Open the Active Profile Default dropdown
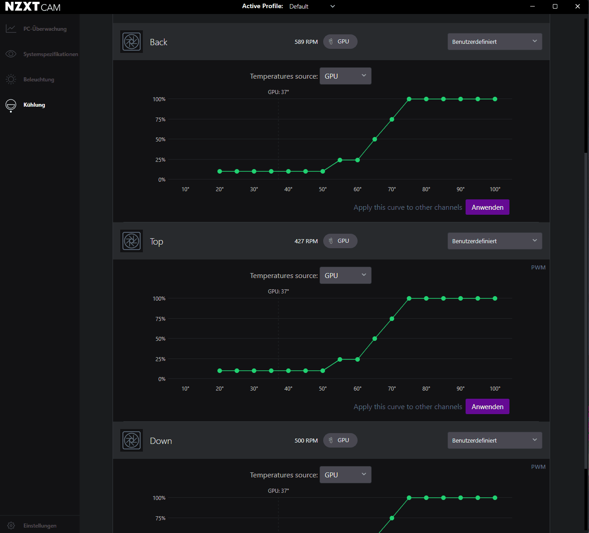The width and height of the screenshot is (589, 533). (312, 6)
